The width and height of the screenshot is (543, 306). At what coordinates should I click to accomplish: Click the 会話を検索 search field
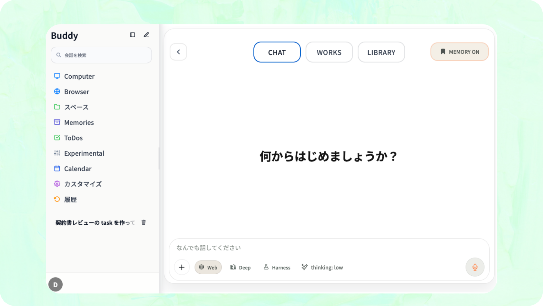click(101, 55)
